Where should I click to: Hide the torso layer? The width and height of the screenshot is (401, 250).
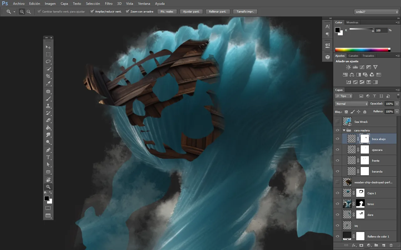click(337, 204)
